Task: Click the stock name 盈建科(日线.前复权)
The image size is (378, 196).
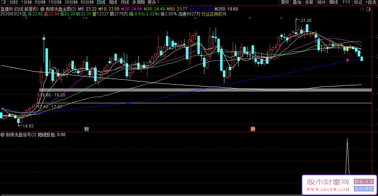Action: coord(19,9)
